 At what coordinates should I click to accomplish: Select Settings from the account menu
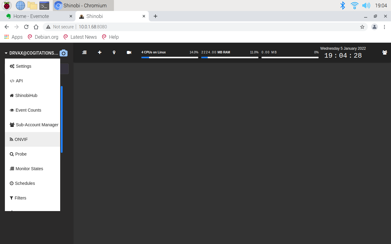pos(24,66)
